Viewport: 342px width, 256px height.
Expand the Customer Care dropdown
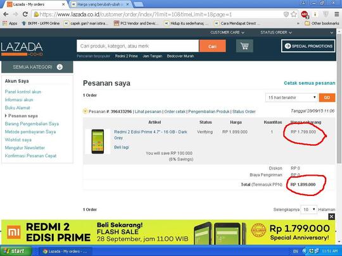227,32
